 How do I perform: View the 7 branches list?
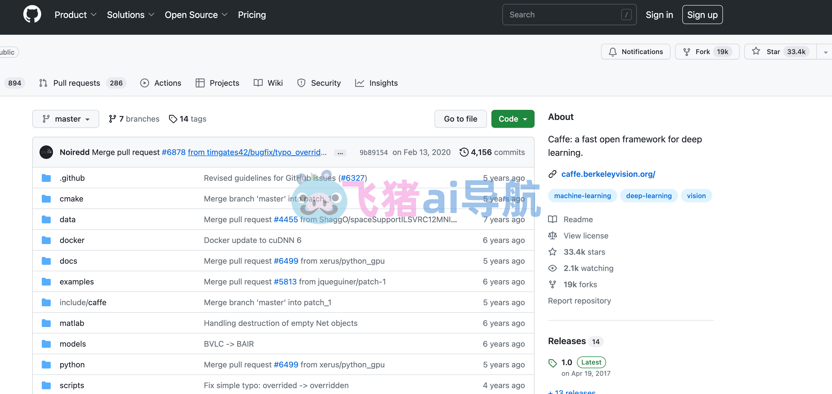134,119
